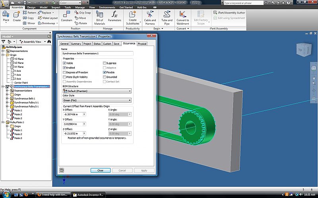Image resolution: width=318 pixels, height=198 pixels.
Task: Open iPart/iAssembly Author
Action: point(229,13)
